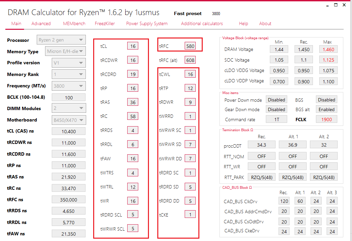
Task: Close the DRAM Calculator window
Action: coord(344,5)
